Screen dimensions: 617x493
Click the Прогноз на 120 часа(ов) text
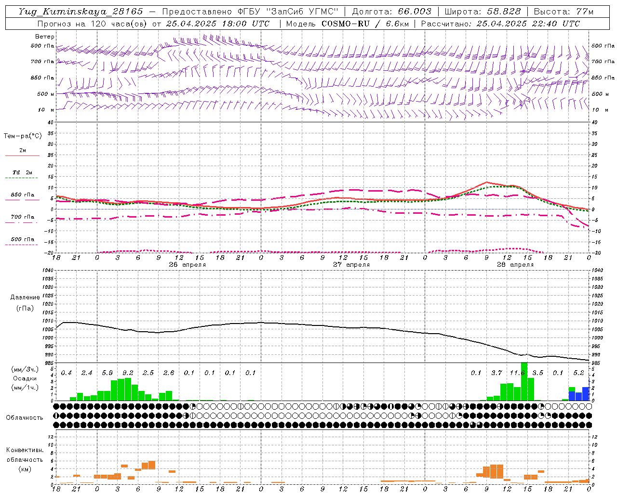(x=93, y=24)
